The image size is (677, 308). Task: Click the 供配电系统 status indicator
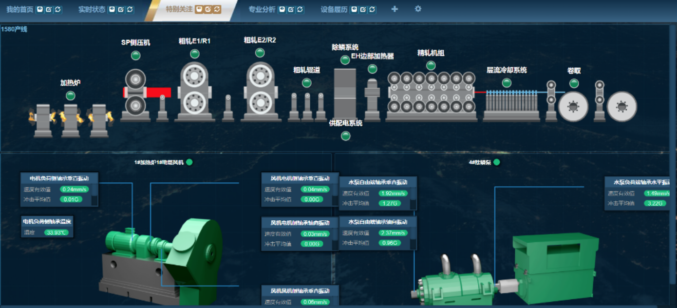click(x=346, y=136)
